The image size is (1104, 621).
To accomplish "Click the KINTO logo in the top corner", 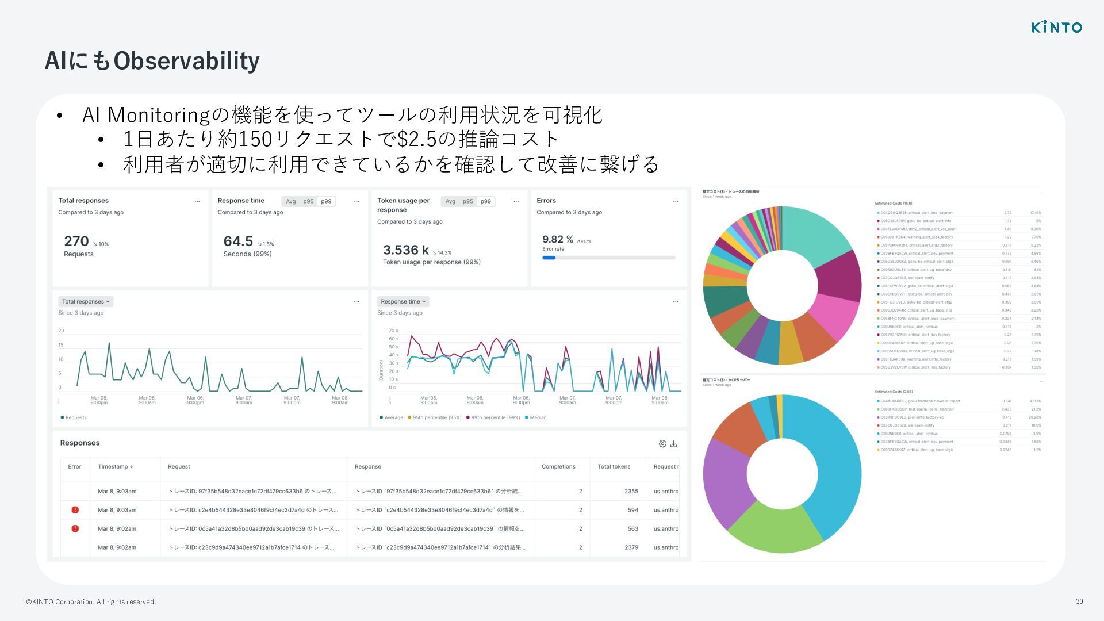I will (1056, 27).
